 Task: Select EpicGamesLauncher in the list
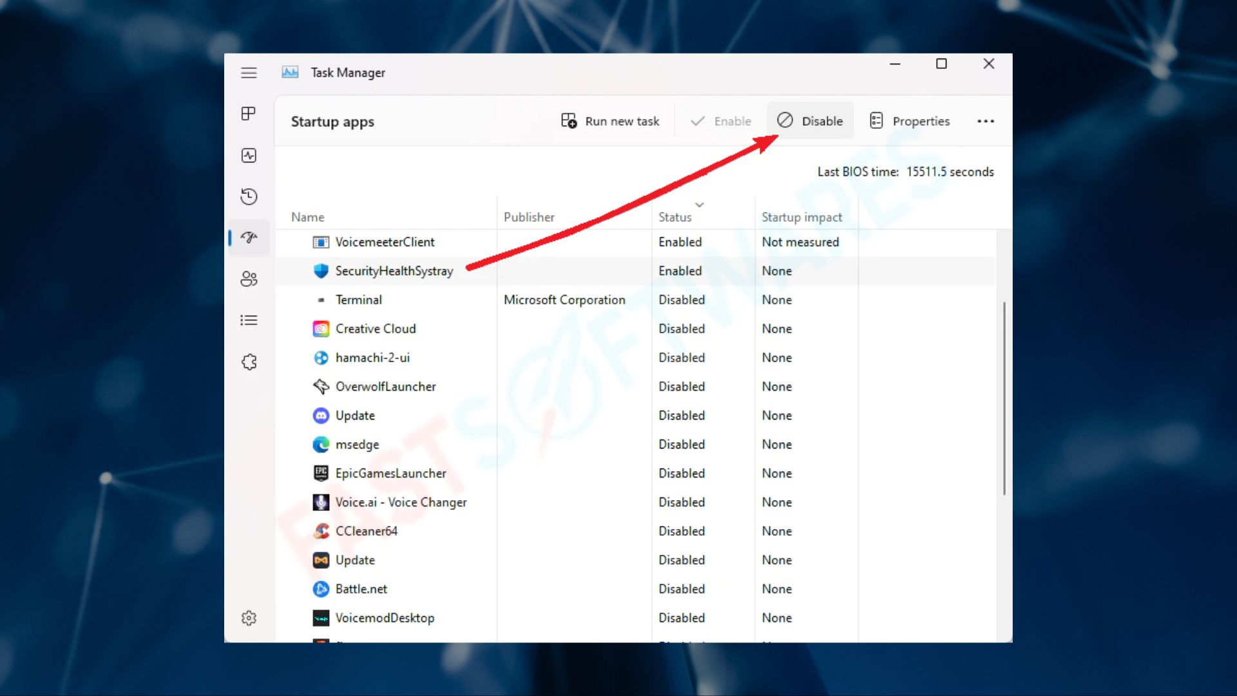pyautogui.click(x=390, y=474)
